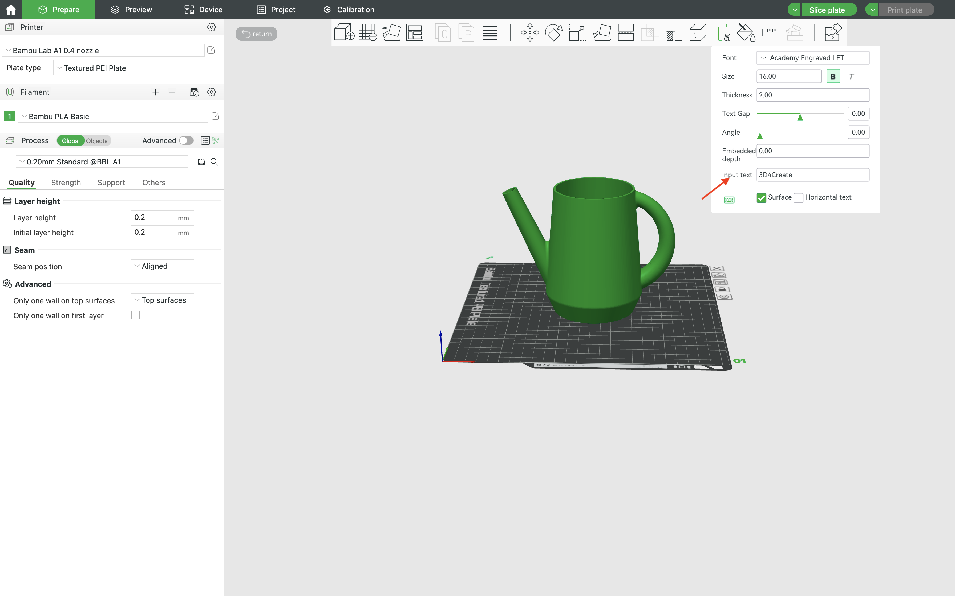Switch to the Strength tab
Viewport: 955px width, 596px height.
pos(66,183)
